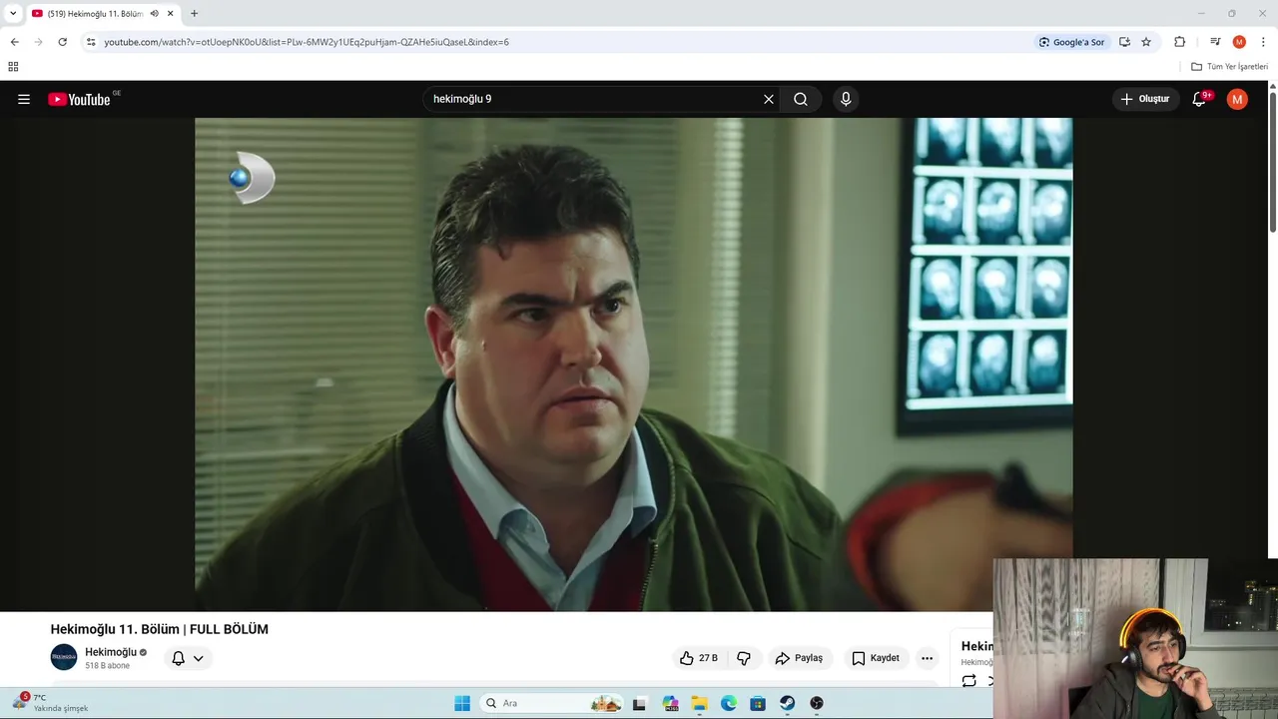Open the Hekimoğlu channel name link

[111, 652]
